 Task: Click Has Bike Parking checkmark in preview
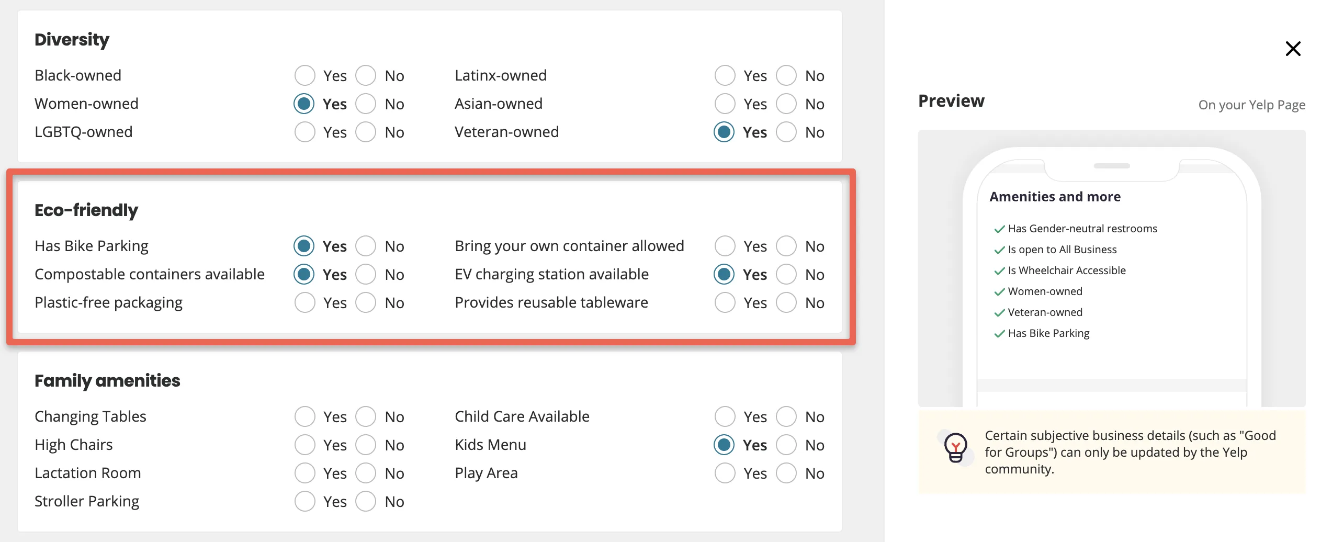coord(999,334)
